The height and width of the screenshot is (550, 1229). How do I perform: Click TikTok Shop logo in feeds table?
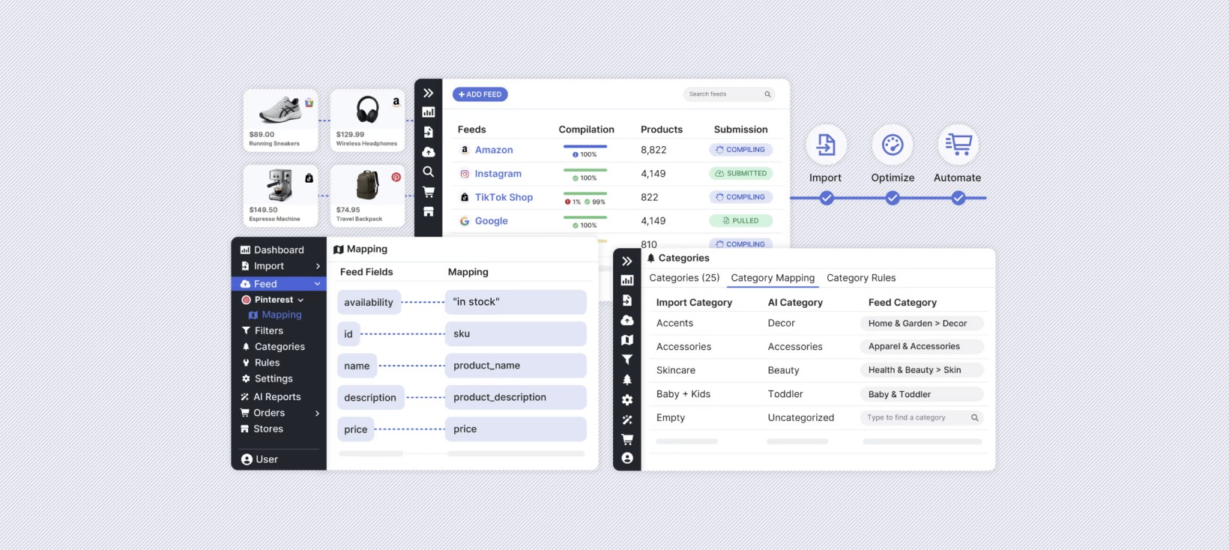465,197
